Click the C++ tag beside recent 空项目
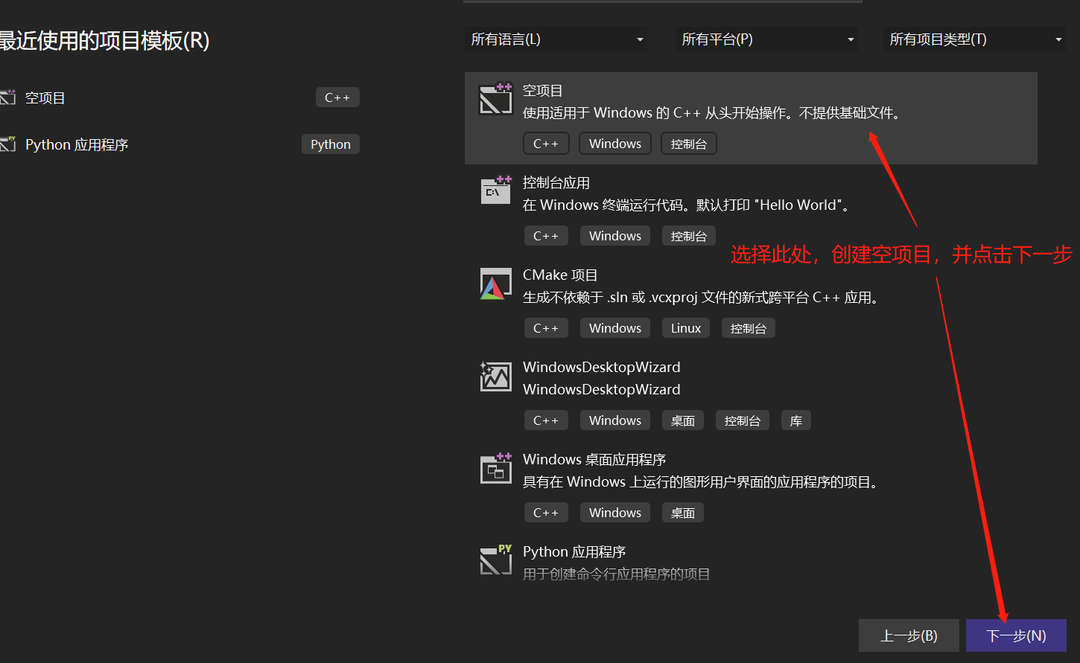 click(337, 97)
